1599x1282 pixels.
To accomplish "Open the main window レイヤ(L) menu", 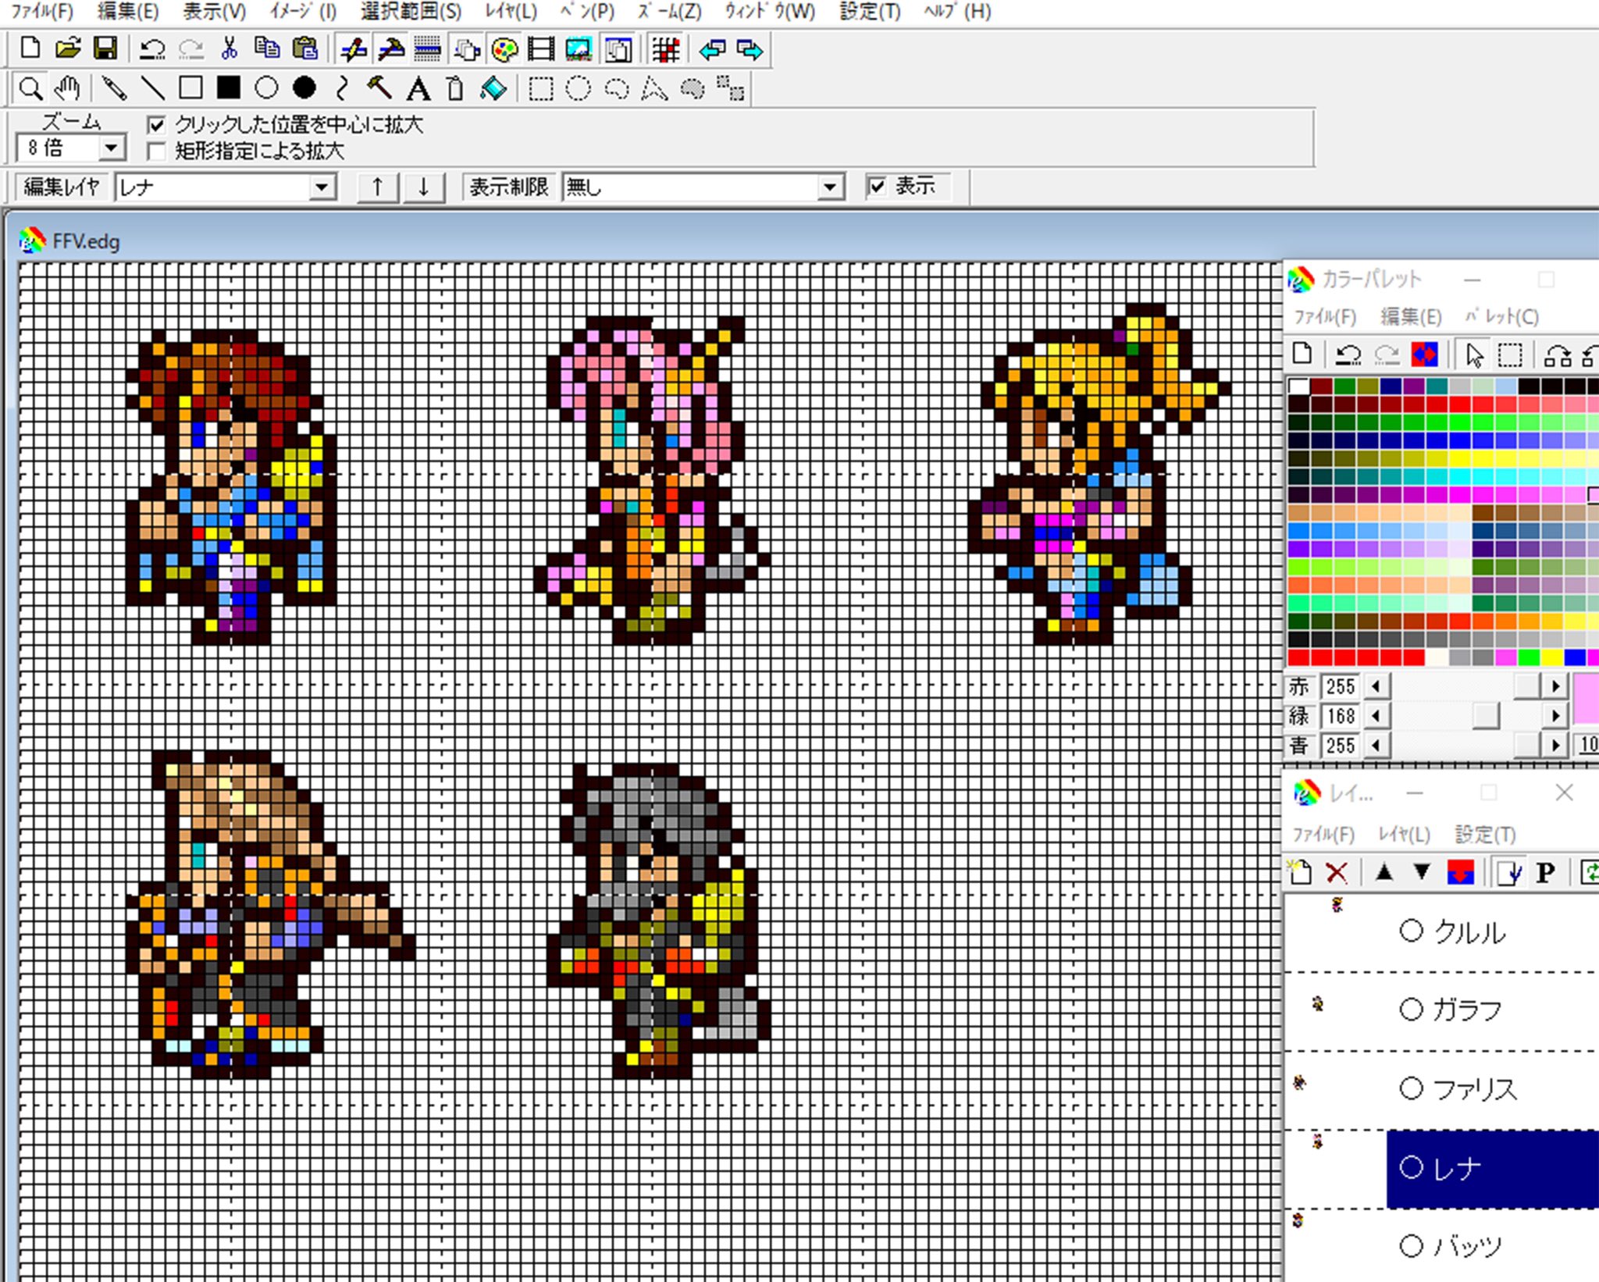I will tap(511, 12).
